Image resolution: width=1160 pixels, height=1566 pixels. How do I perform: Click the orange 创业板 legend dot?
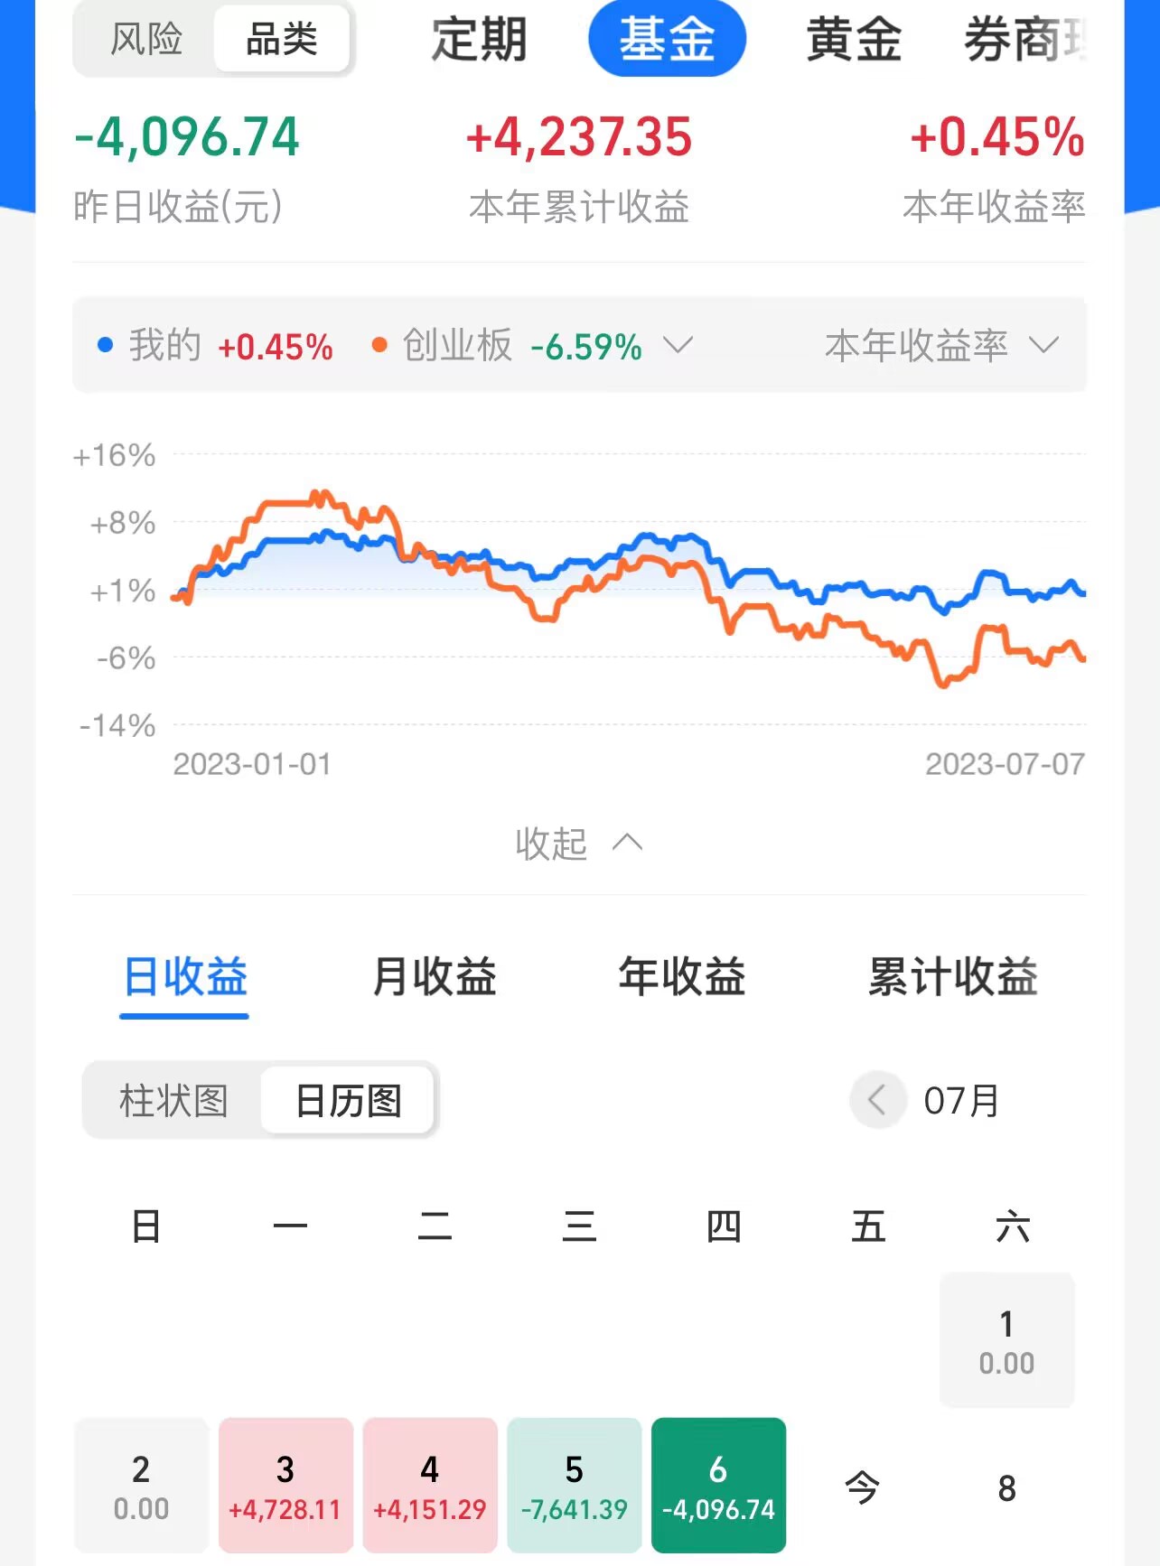(x=379, y=345)
